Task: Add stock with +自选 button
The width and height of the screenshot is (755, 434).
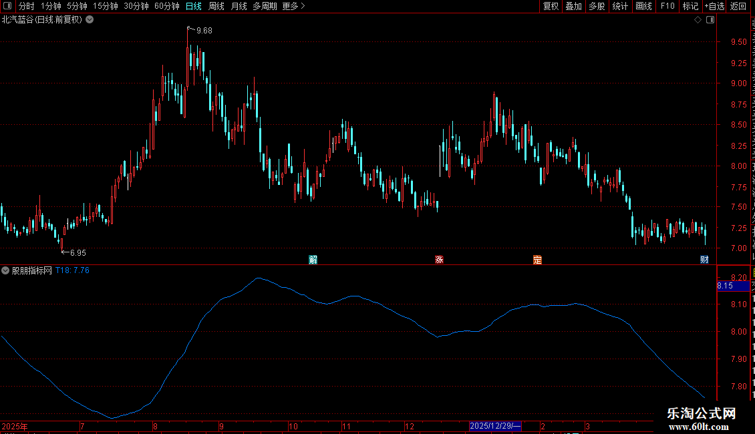Action: pos(714,6)
